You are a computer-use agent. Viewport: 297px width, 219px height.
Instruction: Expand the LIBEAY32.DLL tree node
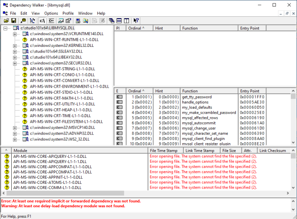[x=15, y=58]
